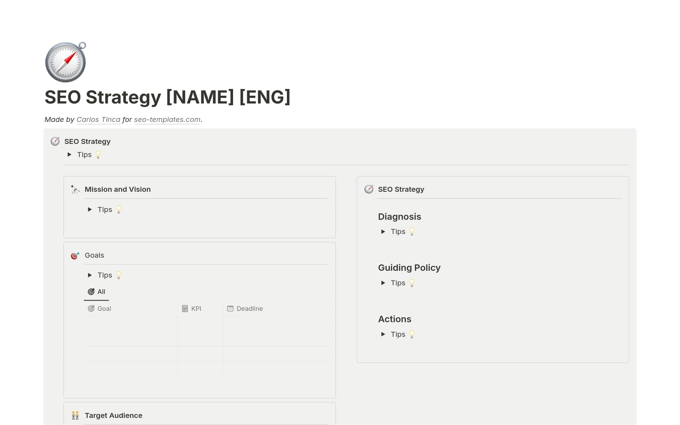
Task: Click the bullseye icon beside the All view
Action: [91, 292]
